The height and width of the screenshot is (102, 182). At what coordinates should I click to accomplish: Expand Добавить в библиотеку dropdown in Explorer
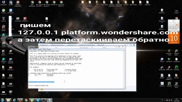(58, 45)
